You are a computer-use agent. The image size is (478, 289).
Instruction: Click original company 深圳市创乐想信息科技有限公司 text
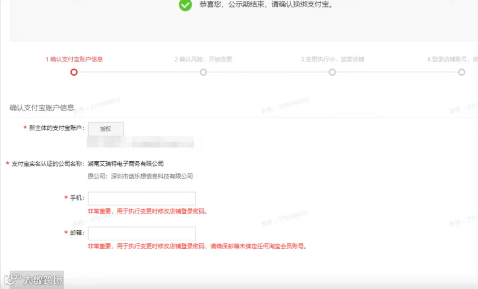(152, 176)
